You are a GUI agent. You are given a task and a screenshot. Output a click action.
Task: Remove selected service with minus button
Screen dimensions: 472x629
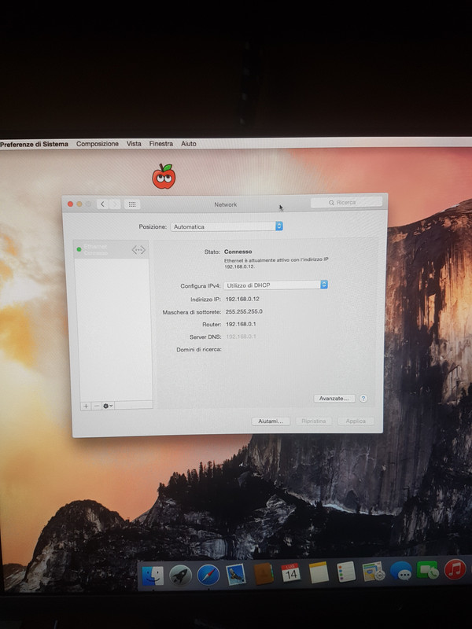pyautogui.click(x=96, y=406)
